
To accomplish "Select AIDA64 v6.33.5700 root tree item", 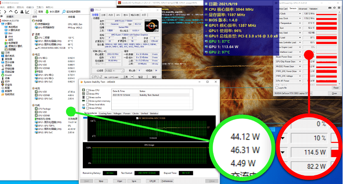I will click(10, 21).
